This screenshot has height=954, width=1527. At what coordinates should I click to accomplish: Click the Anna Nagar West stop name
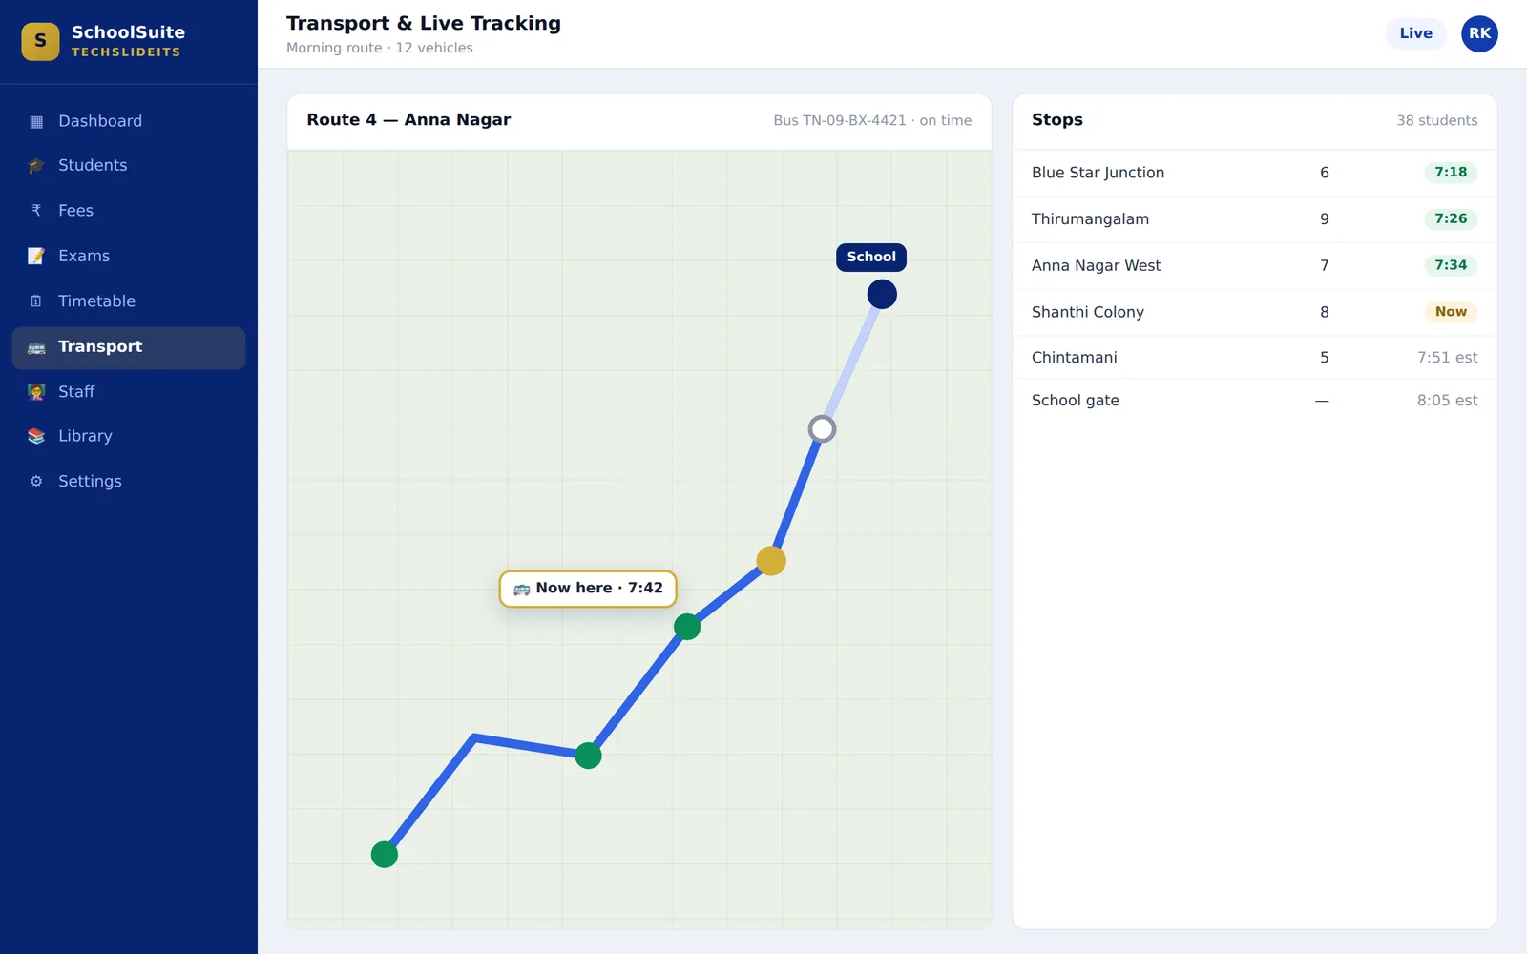1096,266
